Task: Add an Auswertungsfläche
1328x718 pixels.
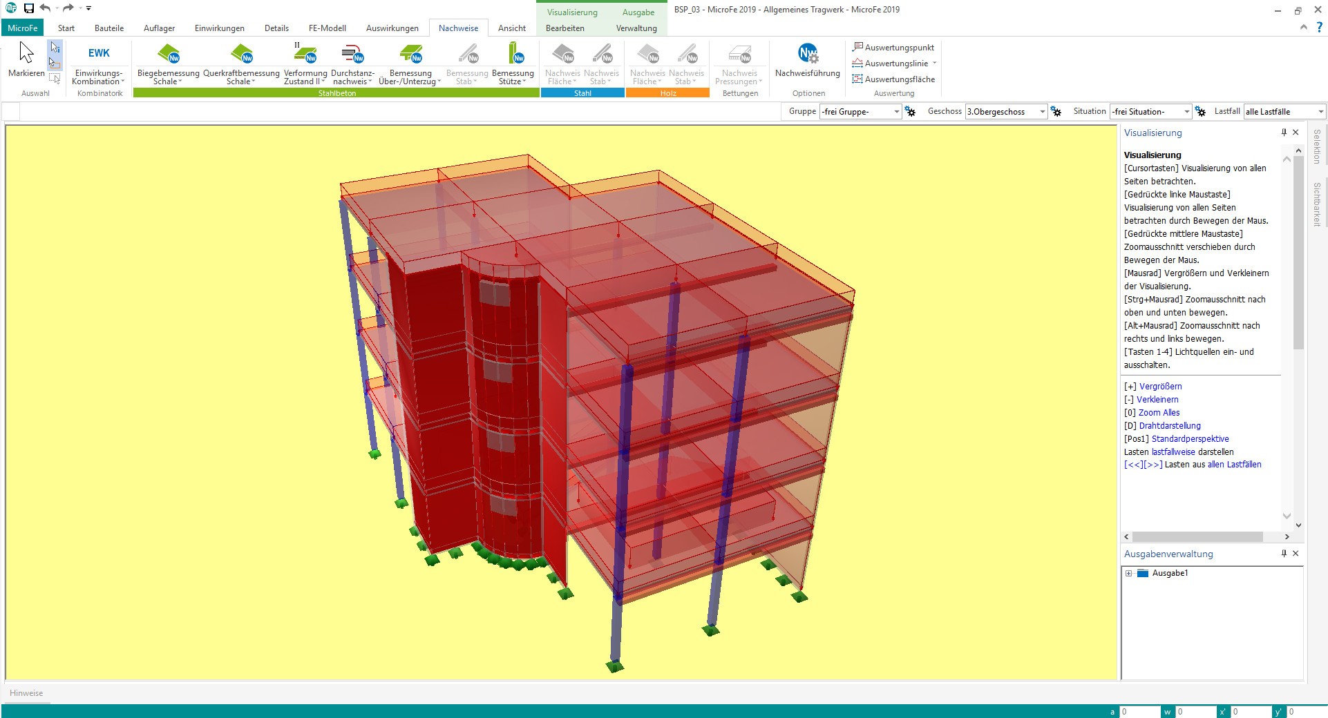Action: tap(893, 79)
